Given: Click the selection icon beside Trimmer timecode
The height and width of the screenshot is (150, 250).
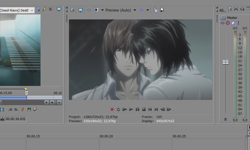Looking at the screenshot, I should pos(2,119).
